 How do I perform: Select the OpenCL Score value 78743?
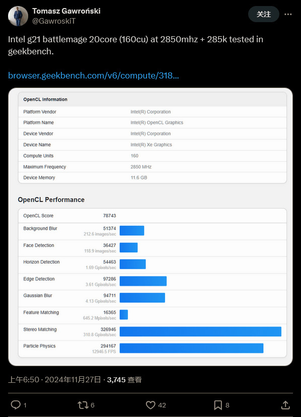pos(109,216)
